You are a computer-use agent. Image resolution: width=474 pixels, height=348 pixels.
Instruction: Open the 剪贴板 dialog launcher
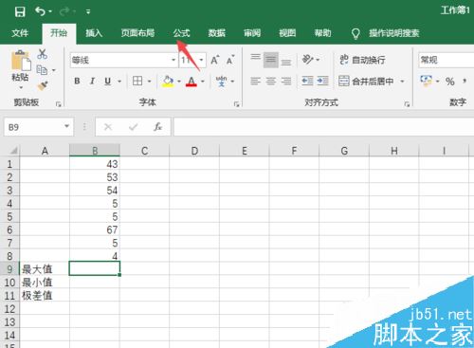click(58, 104)
